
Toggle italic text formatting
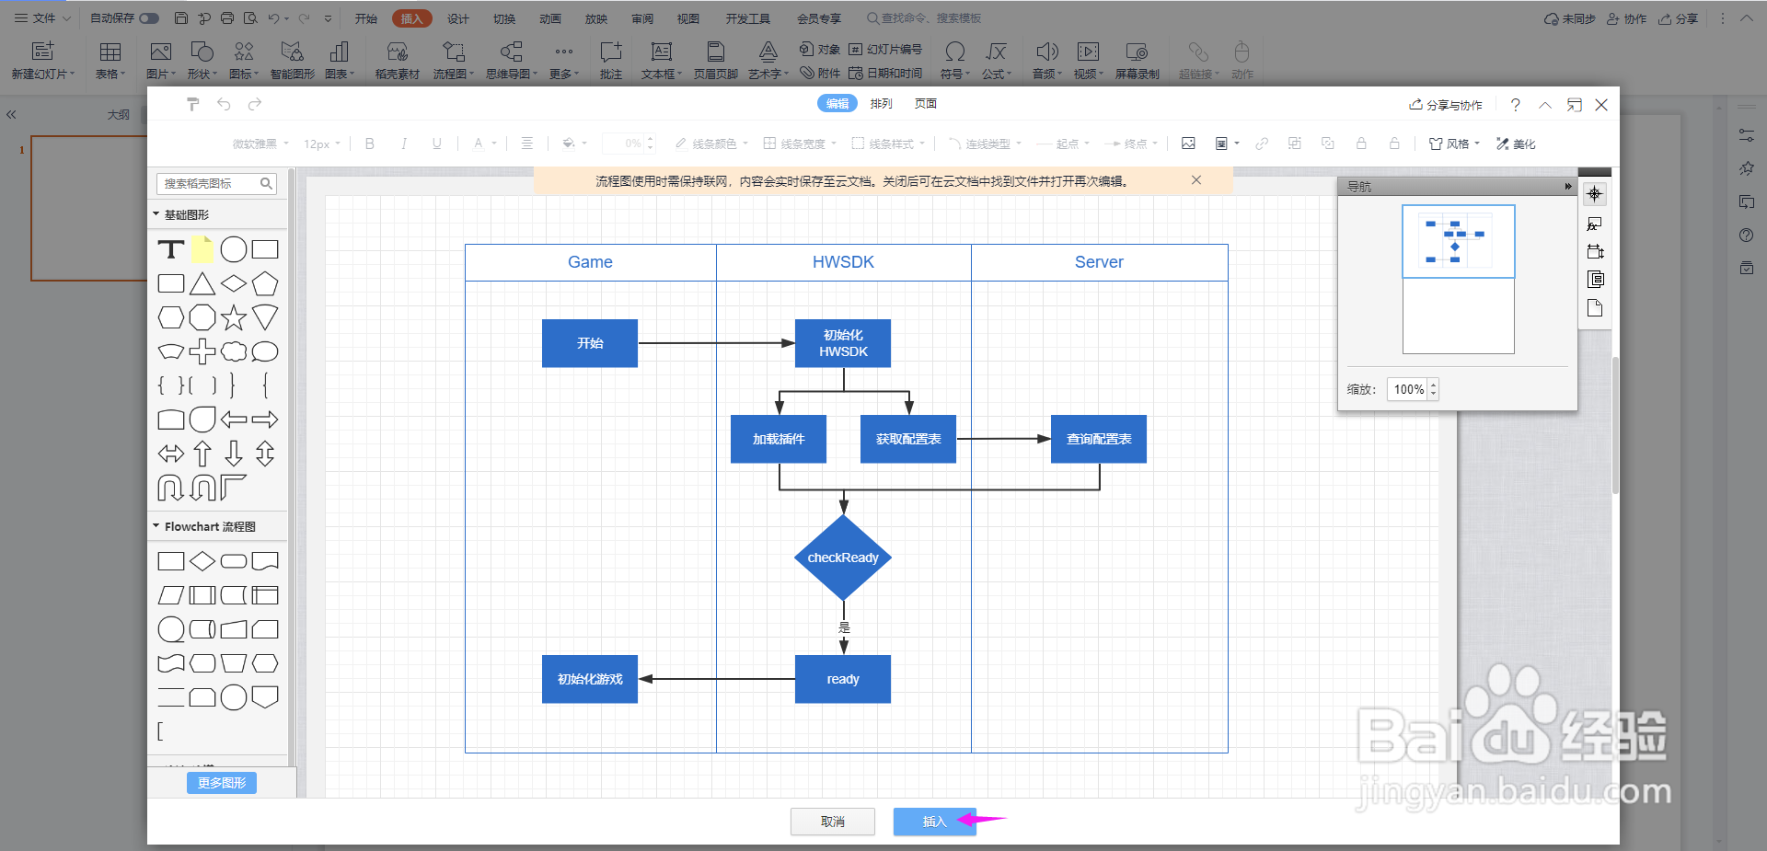tap(403, 144)
